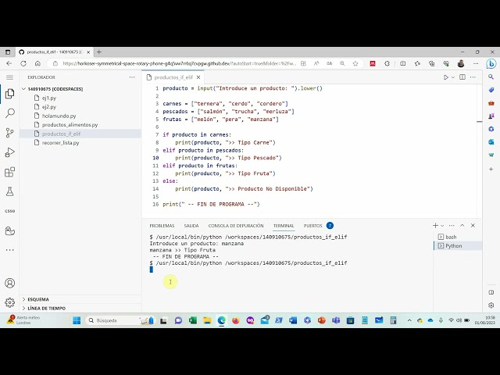
Task: Go to the browser home page
Action: pos(37,63)
